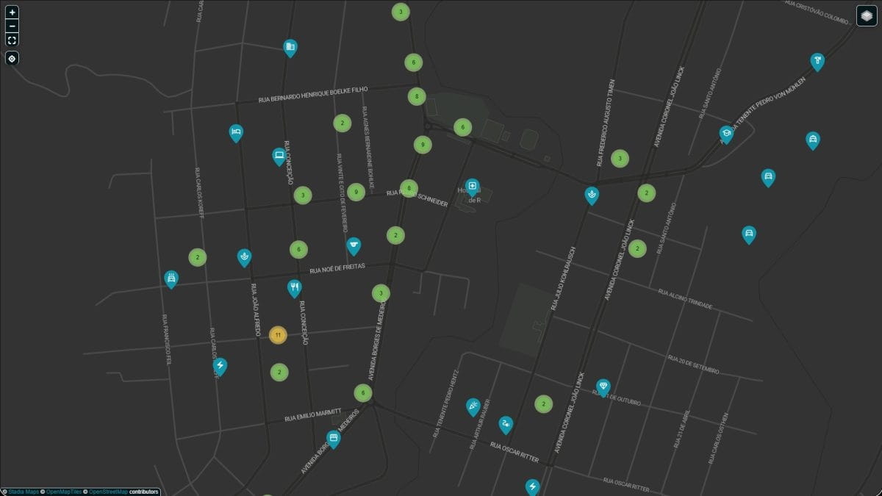Select the car marker near Rua Francisco Feil

[171, 279]
